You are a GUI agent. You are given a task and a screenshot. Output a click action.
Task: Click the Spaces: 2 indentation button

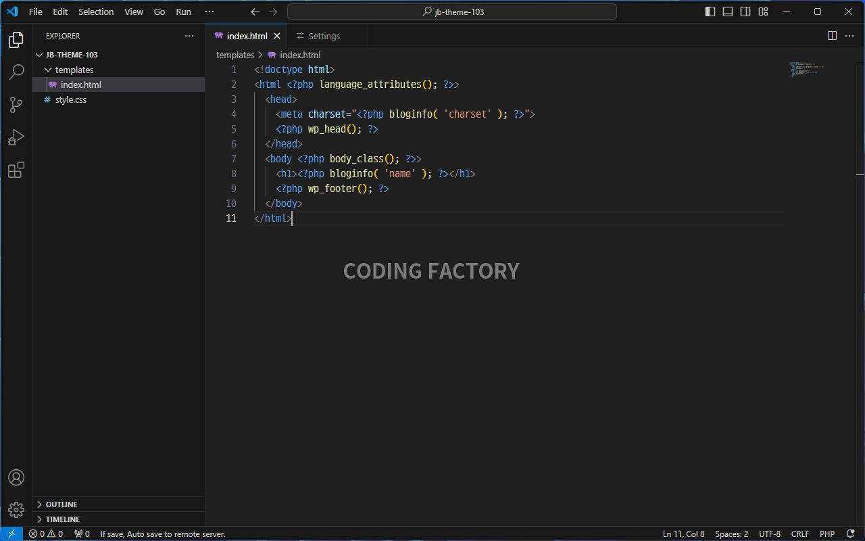click(x=731, y=534)
